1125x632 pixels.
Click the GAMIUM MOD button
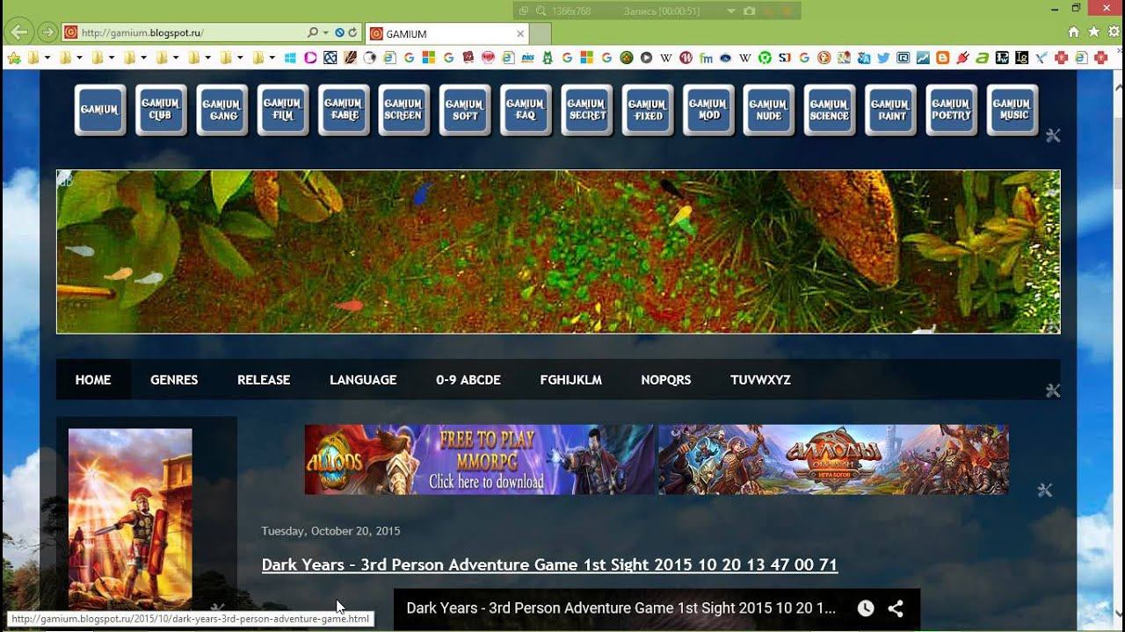(708, 110)
